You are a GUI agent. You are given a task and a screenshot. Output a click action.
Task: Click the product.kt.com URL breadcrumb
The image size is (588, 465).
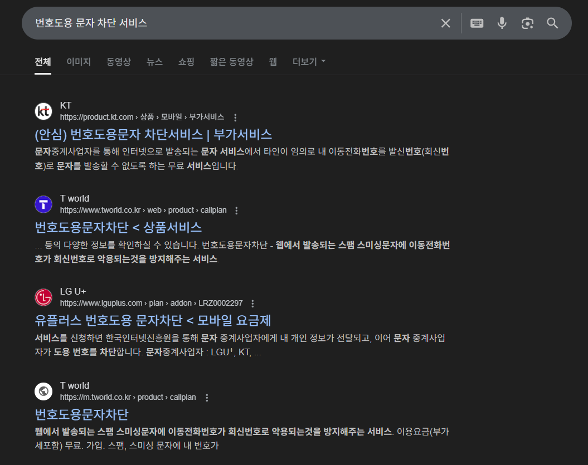[x=142, y=118]
